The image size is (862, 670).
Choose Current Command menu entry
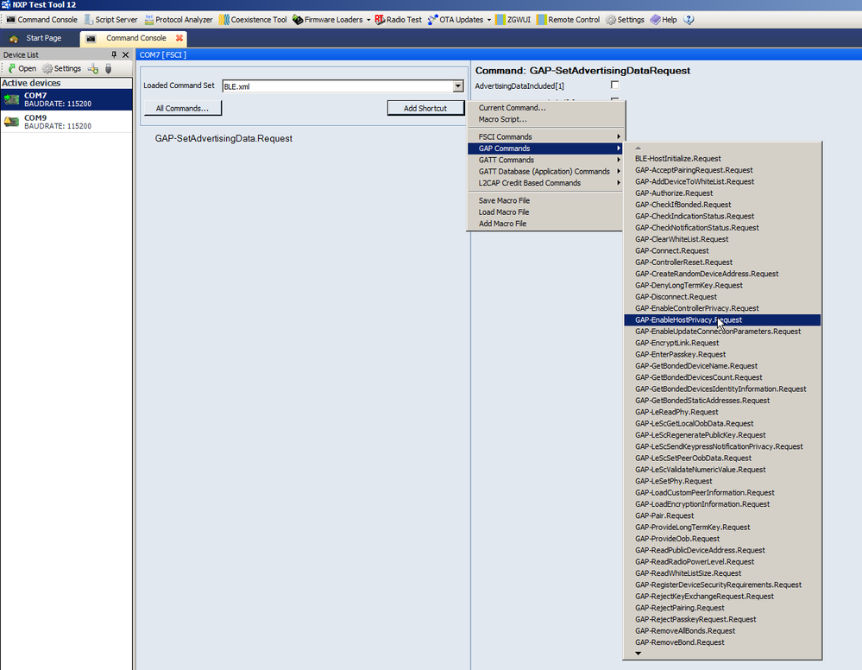tap(544, 108)
